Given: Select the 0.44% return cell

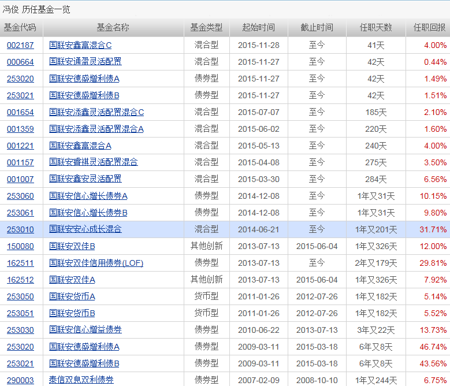Looking at the screenshot, I should click(x=436, y=62).
